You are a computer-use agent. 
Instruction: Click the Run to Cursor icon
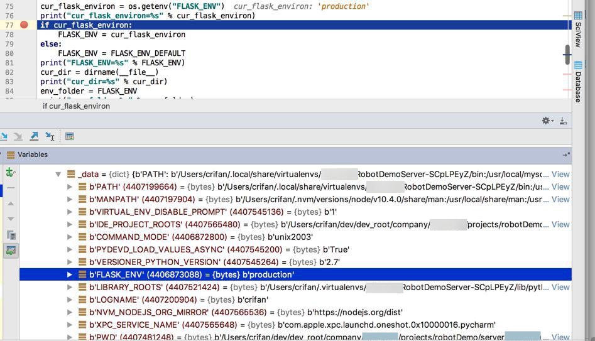click(50, 136)
